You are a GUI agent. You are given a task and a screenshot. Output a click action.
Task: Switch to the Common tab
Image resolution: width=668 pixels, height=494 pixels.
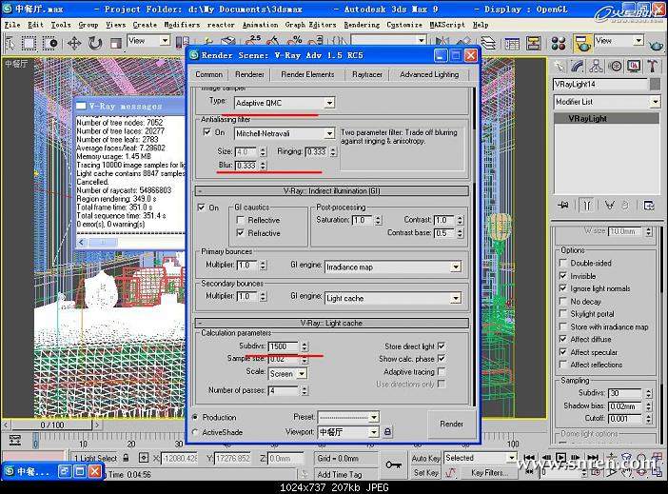pos(208,74)
